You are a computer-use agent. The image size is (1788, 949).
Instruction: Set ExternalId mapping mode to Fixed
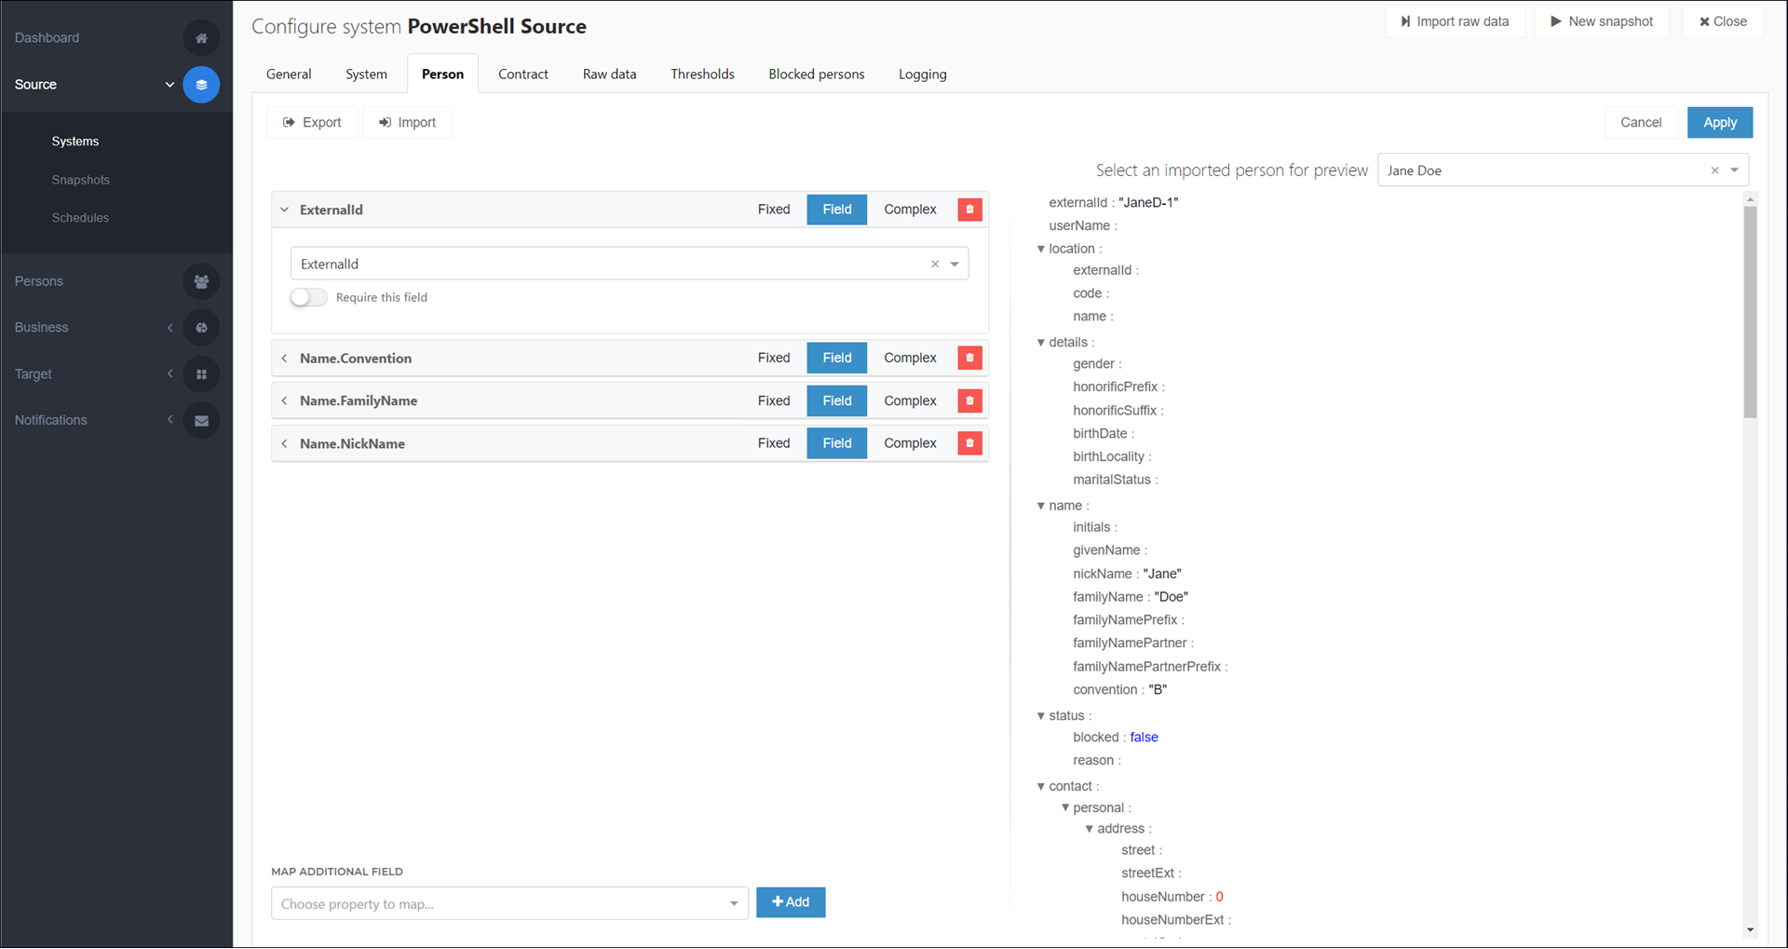(774, 210)
